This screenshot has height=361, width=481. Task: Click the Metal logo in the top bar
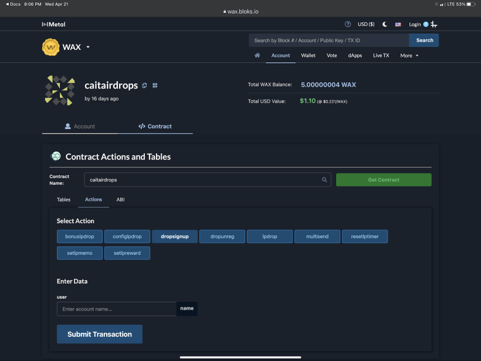(54, 24)
